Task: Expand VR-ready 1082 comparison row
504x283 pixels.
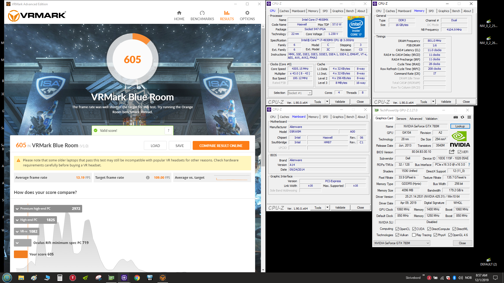Action: pos(27,231)
